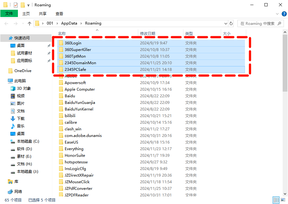
Task: Go up one folder level
Action: click(30, 24)
